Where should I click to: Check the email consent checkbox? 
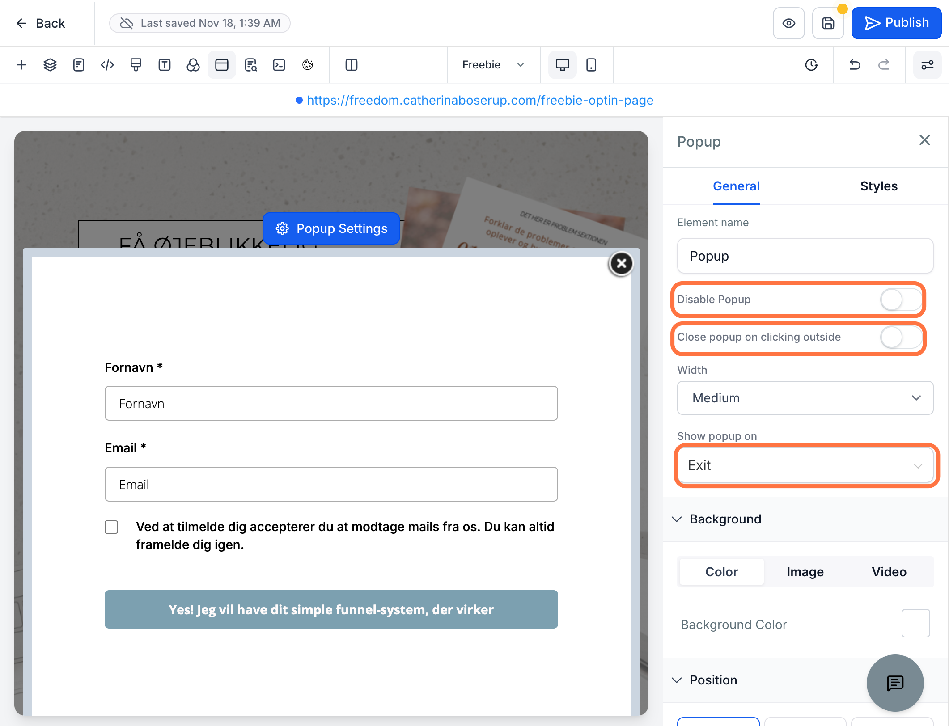[x=111, y=527]
